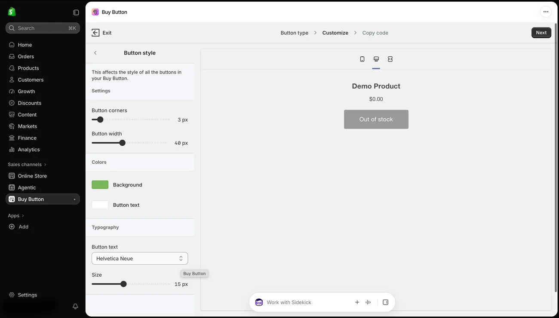Click the Shopify logo icon
The width and height of the screenshot is (559, 318).
[x=12, y=12]
